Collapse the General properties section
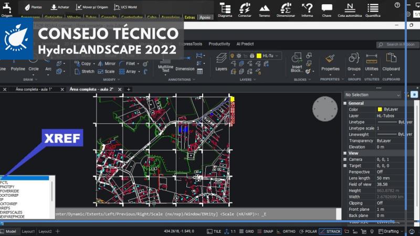This screenshot has height=236, width=420. [x=345, y=103]
